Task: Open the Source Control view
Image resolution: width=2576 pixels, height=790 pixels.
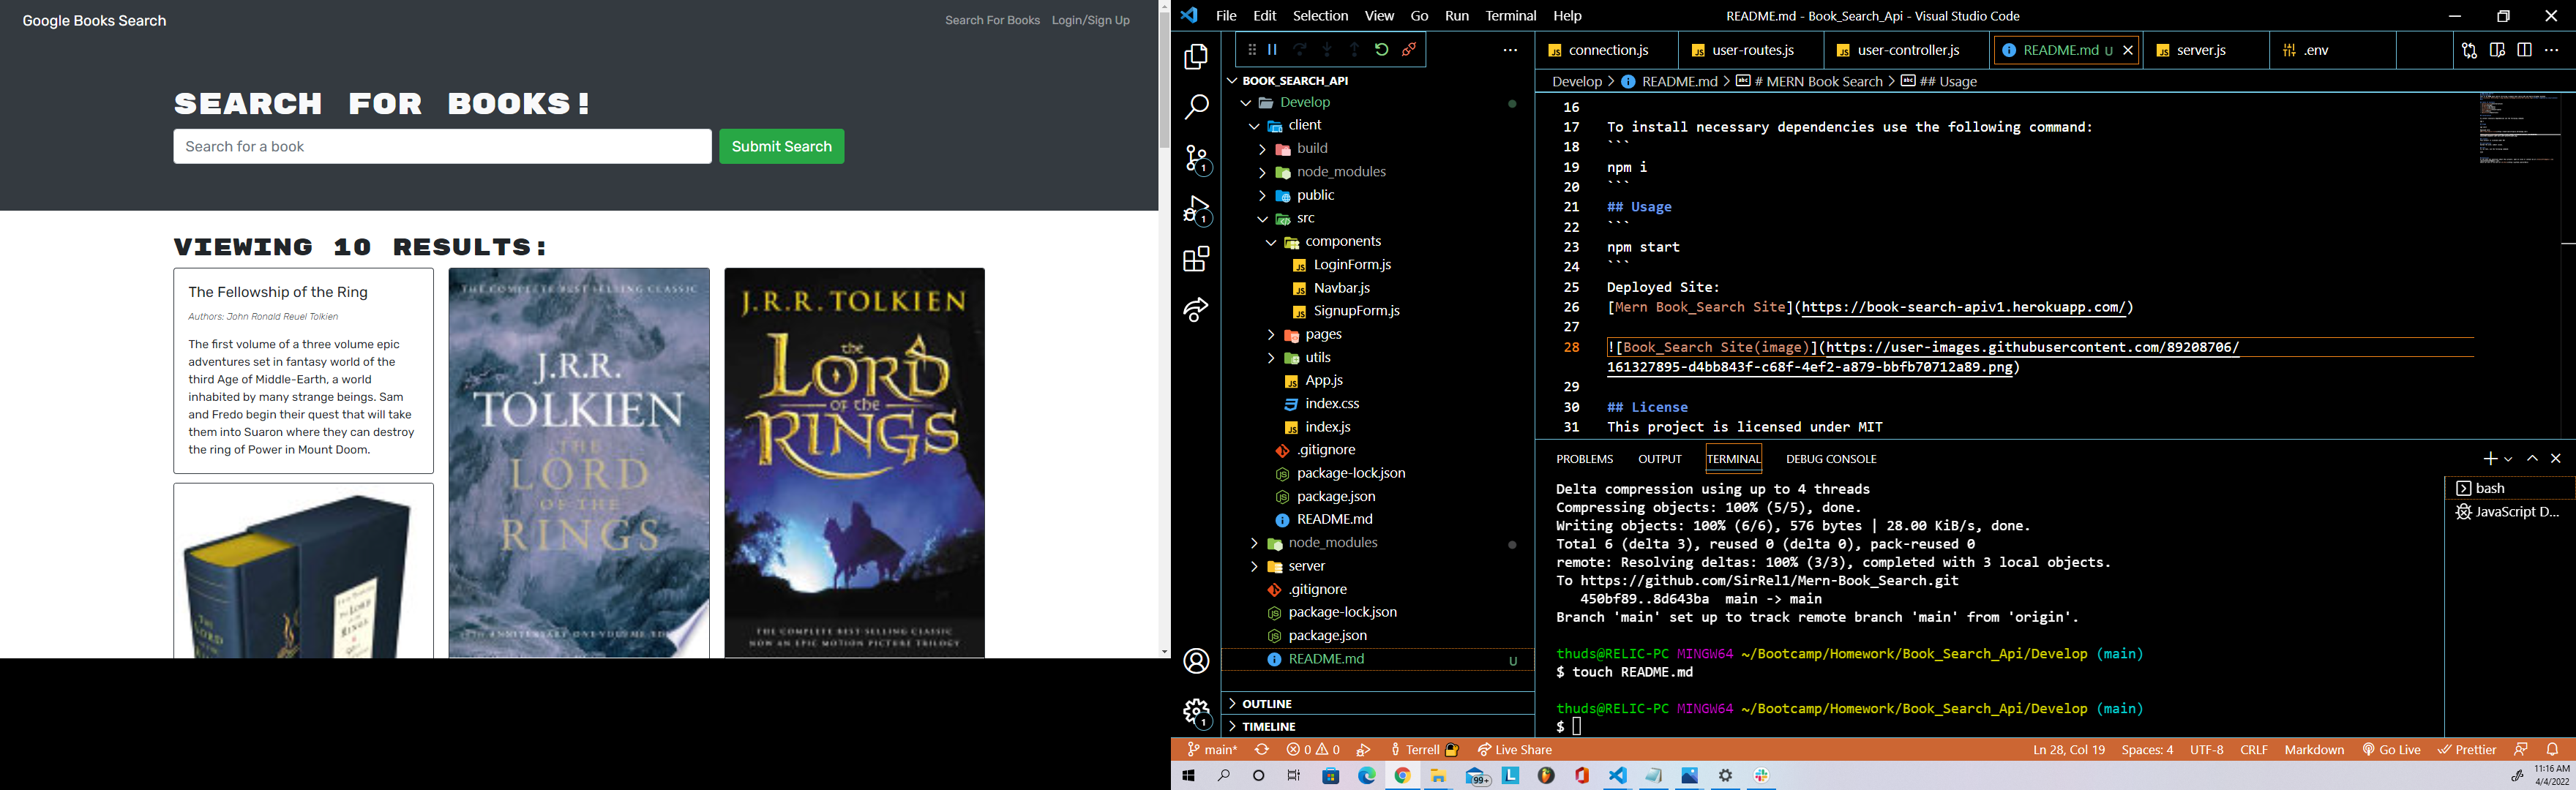Action: pos(1197,158)
